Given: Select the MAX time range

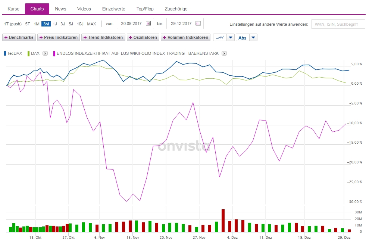Looking at the screenshot, I should [x=91, y=24].
